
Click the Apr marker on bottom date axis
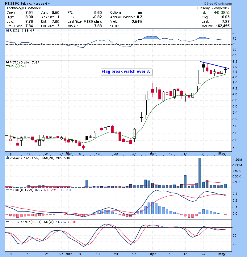(x=153, y=254)
